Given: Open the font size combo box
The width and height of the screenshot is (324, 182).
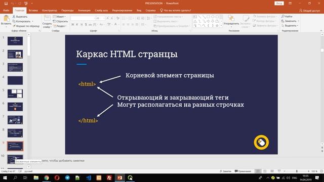Looking at the screenshot, I should click(x=100, y=18).
